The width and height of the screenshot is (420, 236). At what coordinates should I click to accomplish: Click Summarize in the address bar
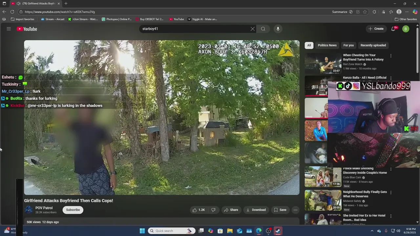pos(340,12)
